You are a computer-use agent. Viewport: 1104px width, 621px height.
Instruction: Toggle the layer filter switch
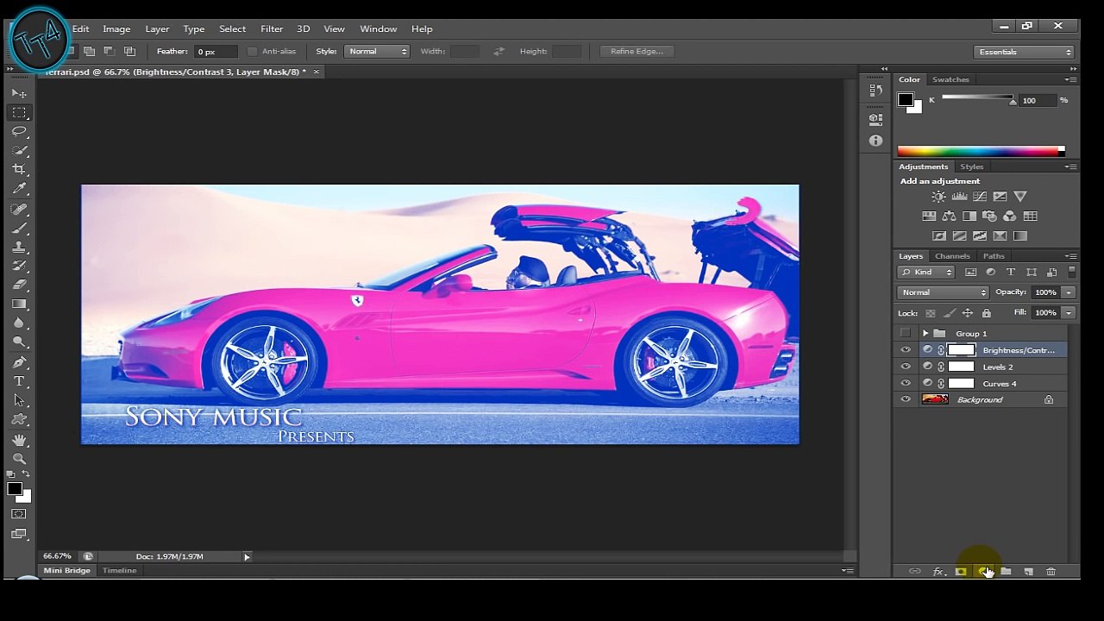click(x=1070, y=273)
